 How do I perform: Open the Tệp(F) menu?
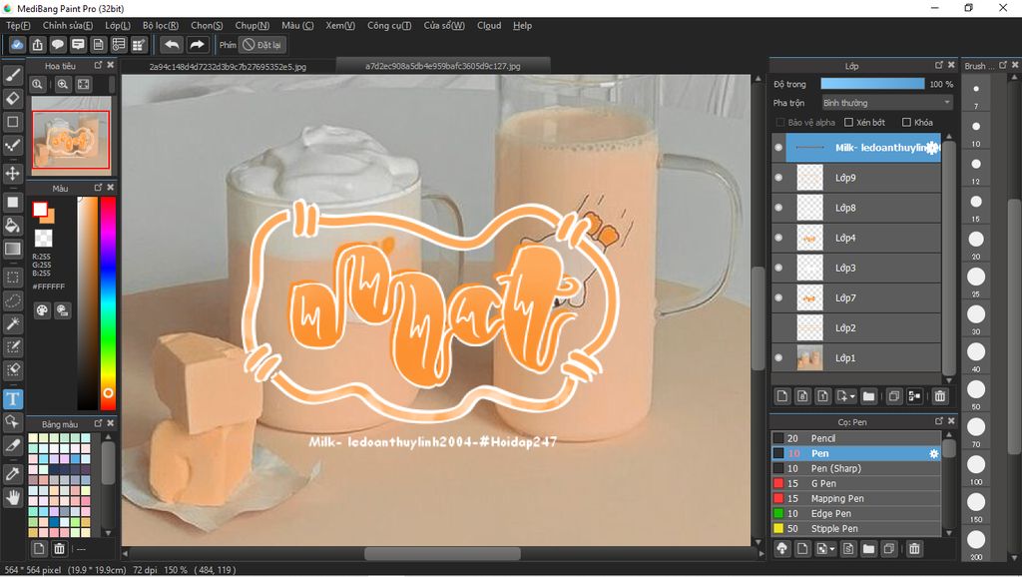coord(18,25)
